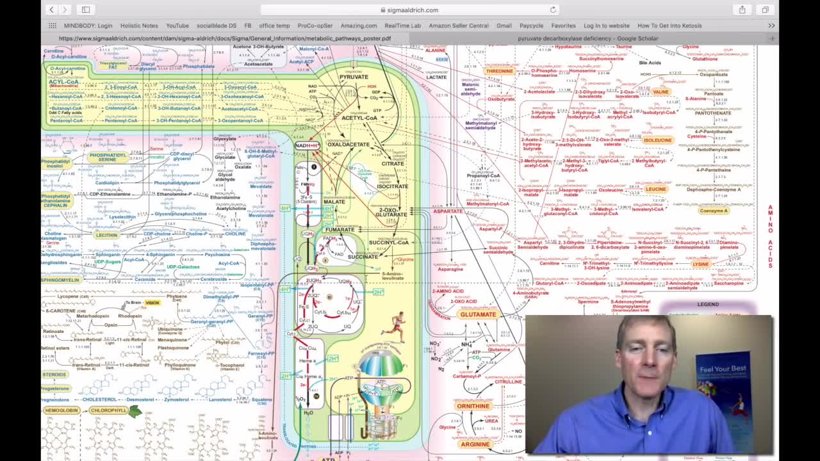This screenshot has width=820, height=461.
Task: Show all tabs overview
Action: [x=765, y=10]
